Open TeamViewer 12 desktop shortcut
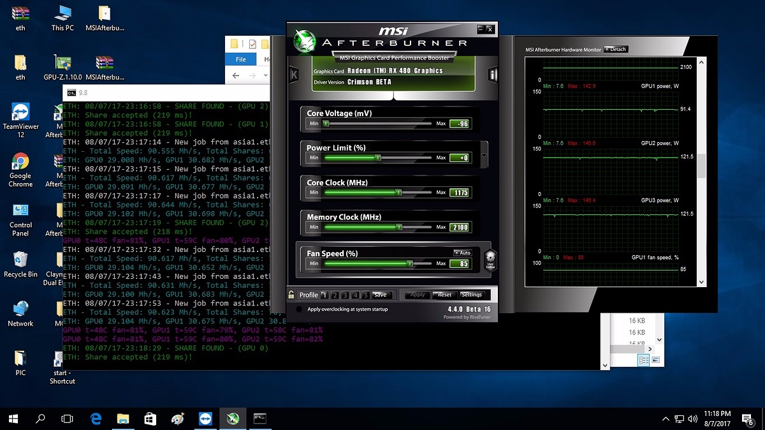 pos(20,120)
